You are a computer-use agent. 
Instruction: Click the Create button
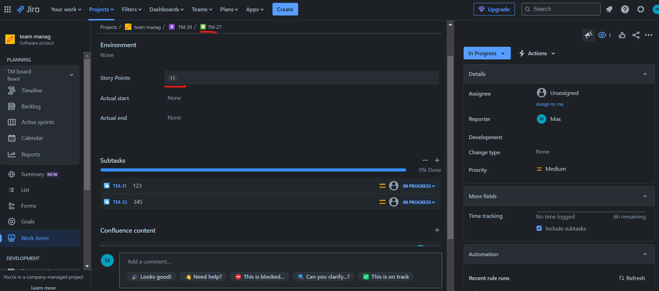point(285,9)
